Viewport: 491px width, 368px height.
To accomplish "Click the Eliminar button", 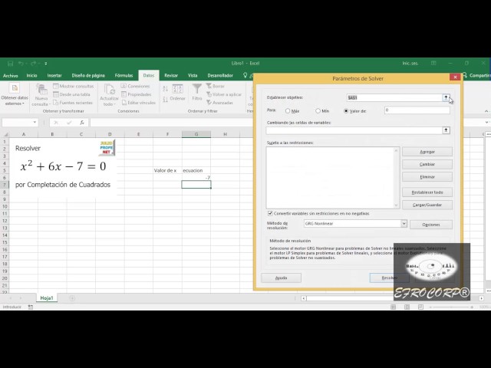I will point(427,177).
